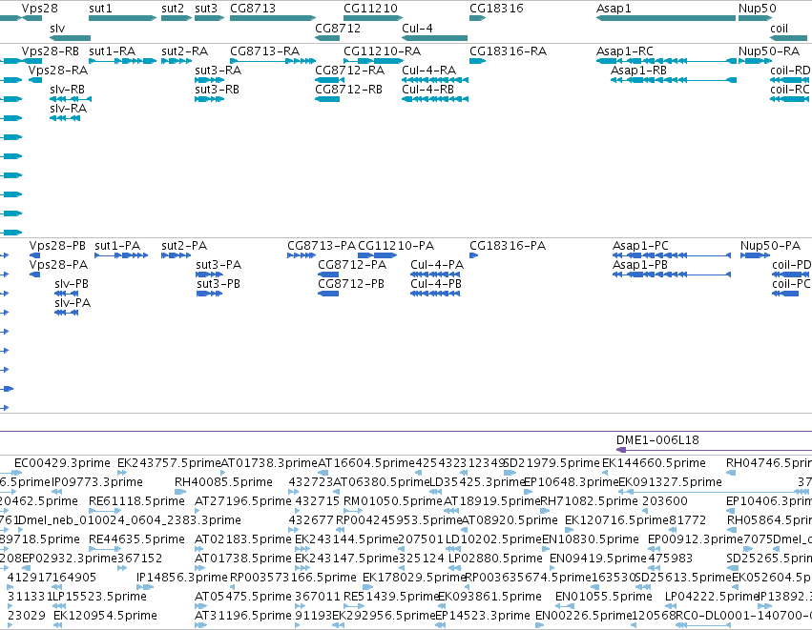Viewport: 812px width, 630px height.
Task: Select the Cul-4 gene label
Action: pos(417,29)
